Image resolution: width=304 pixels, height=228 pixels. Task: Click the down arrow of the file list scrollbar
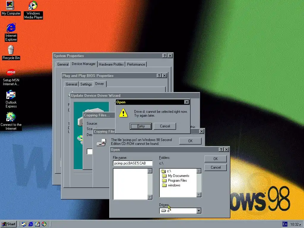(x=150, y=197)
